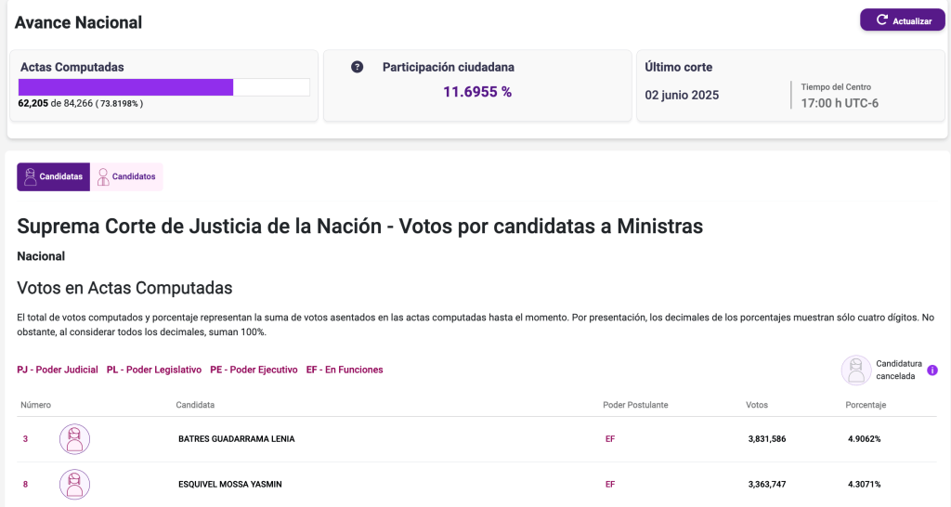Click EF tag in Esquivel Mossa row

(610, 484)
